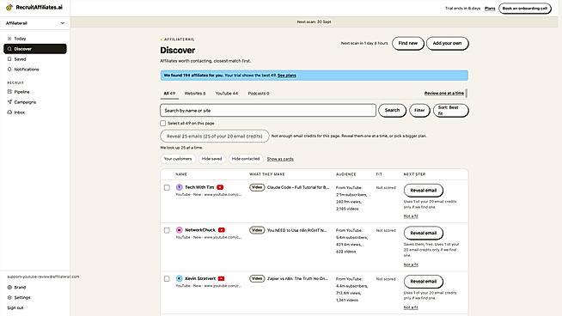Image resolution: width=562 pixels, height=316 pixels.
Task: Click Review one at a time link
Action: [444, 93]
